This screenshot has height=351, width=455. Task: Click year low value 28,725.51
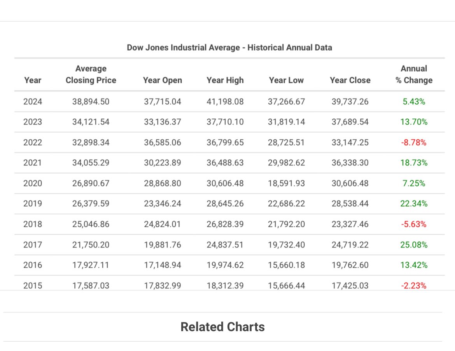click(286, 142)
